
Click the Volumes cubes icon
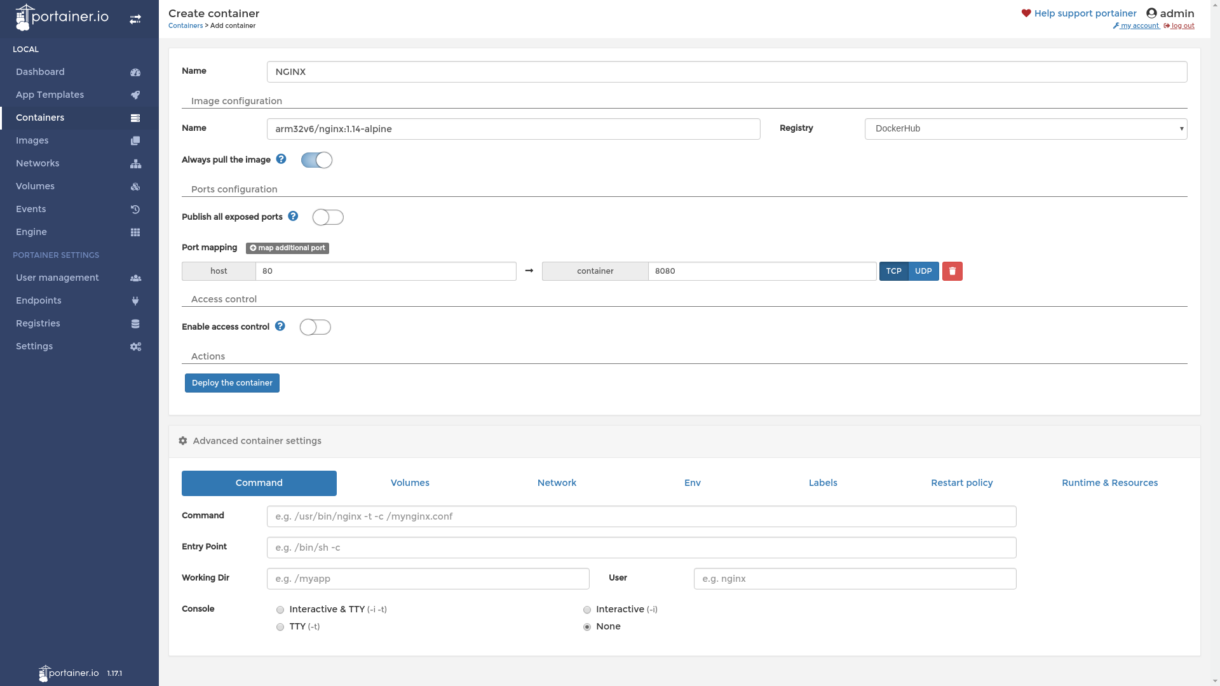click(x=135, y=187)
